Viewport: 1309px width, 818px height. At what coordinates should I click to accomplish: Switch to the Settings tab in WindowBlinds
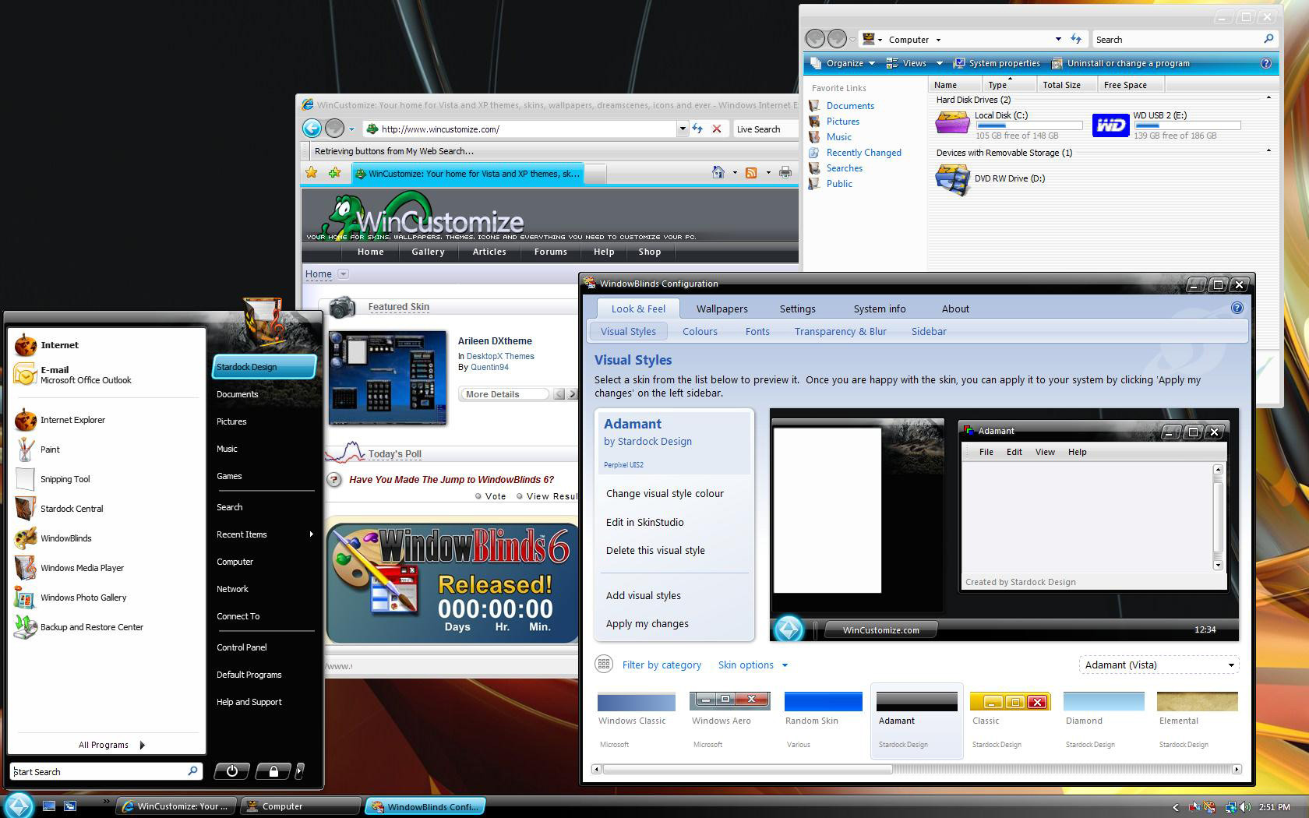(x=797, y=309)
